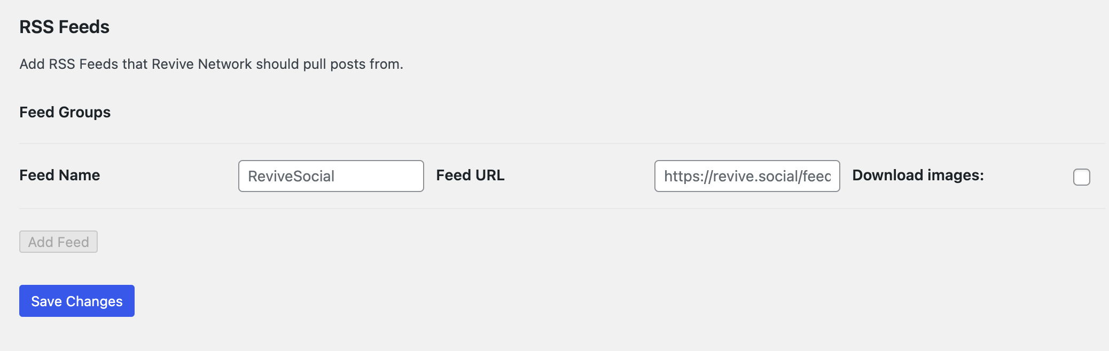This screenshot has width=1109, height=351.
Task: Click the Feed Name label
Action: 60,175
